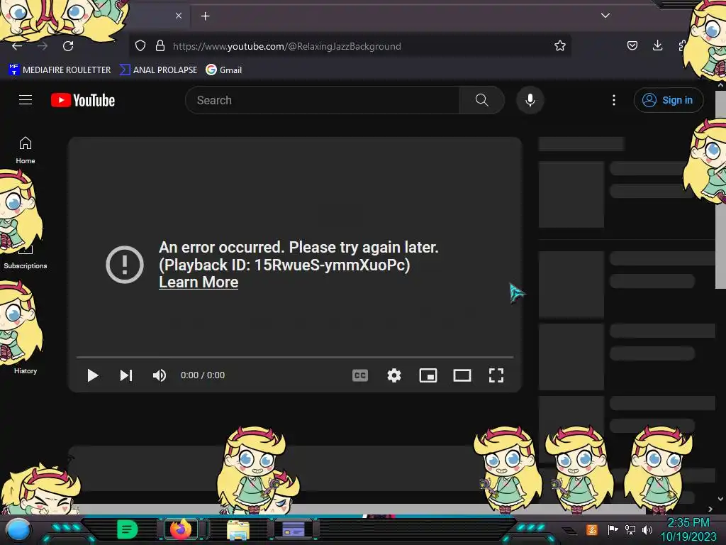Bookmark this page with star
Screen dimensions: 726x545
click(560, 46)
